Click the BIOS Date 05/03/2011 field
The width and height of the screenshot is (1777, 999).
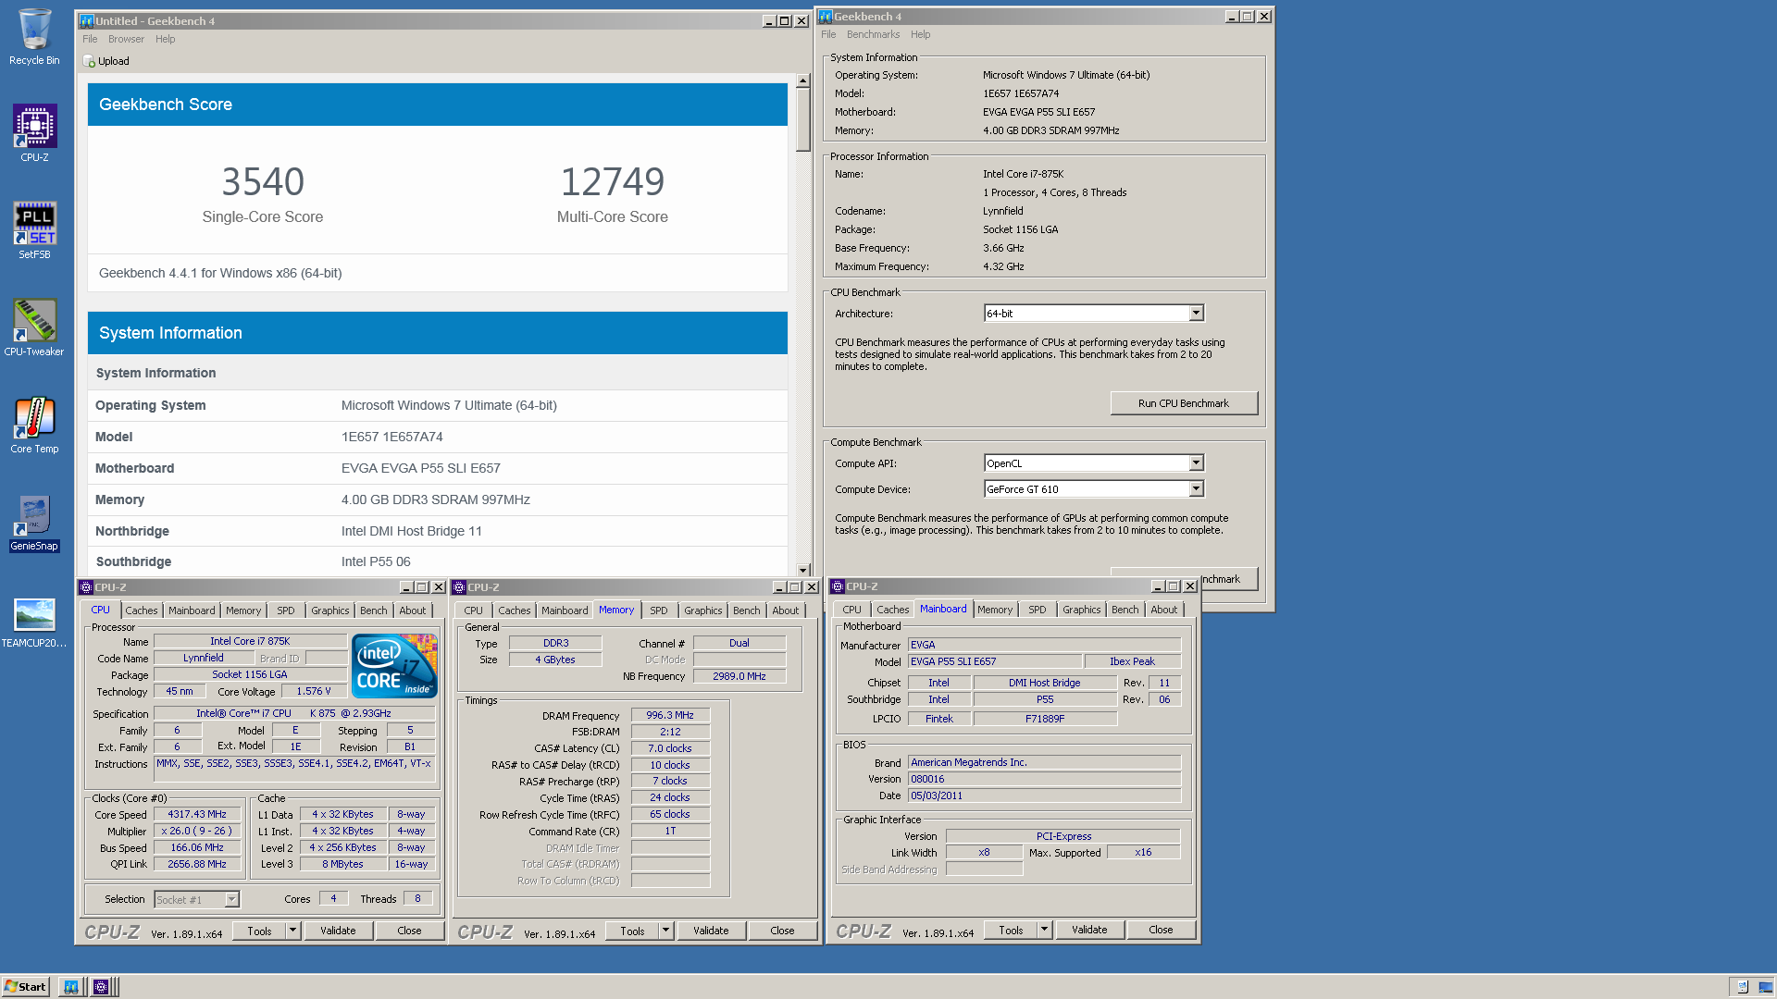[x=1044, y=795]
